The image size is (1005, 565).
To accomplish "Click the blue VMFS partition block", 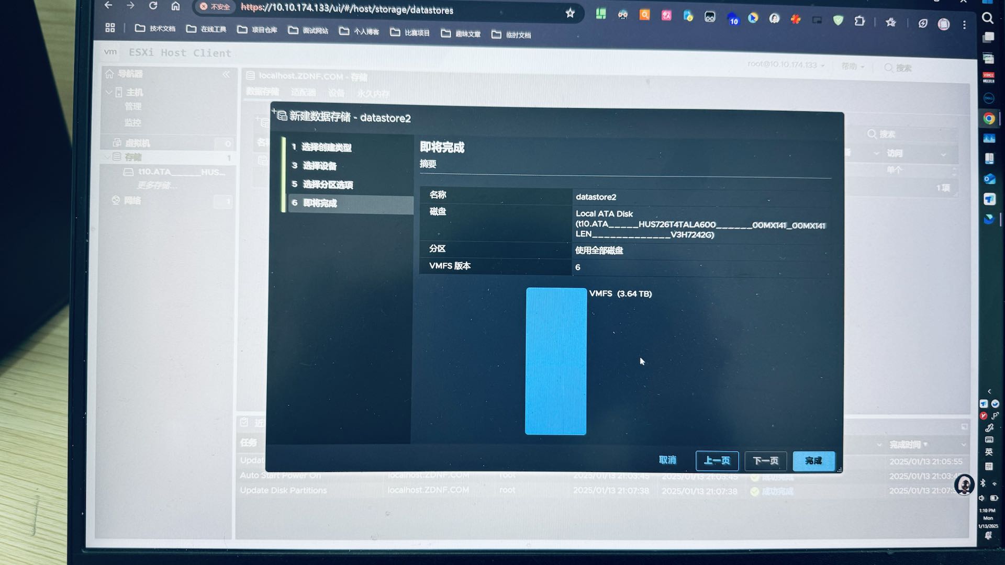I will [555, 361].
